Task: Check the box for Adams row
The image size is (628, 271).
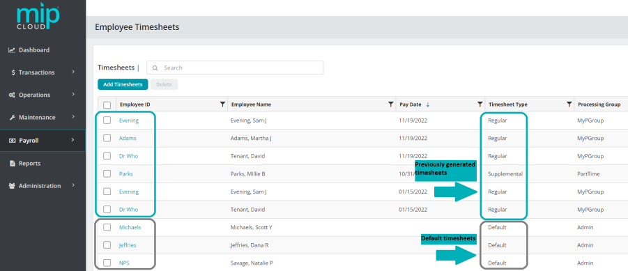Action: (107, 138)
